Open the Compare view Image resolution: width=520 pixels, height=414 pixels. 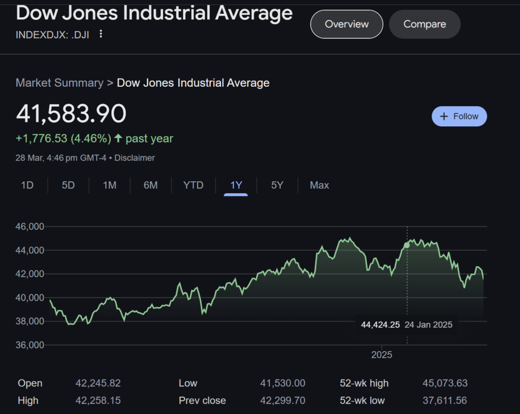click(425, 24)
